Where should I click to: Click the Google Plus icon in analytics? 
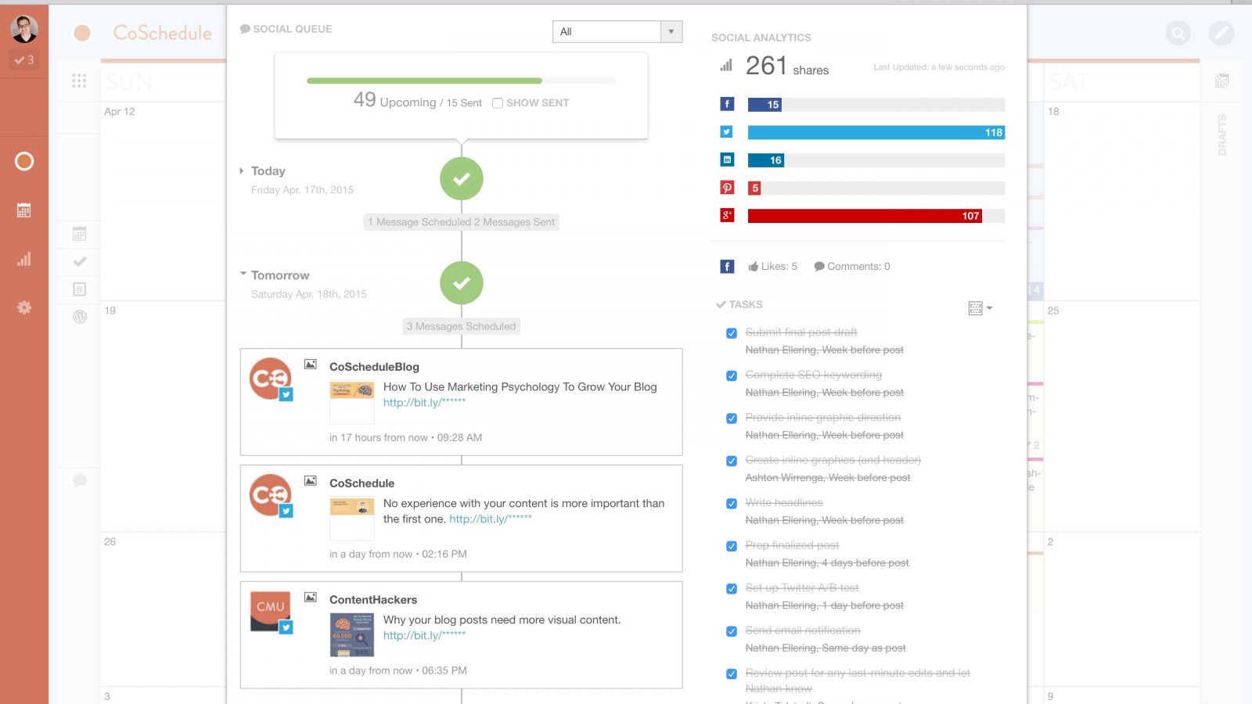click(x=727, y=215)
